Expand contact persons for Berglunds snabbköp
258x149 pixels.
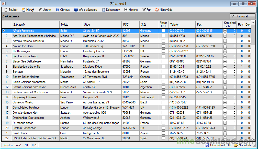225,56
